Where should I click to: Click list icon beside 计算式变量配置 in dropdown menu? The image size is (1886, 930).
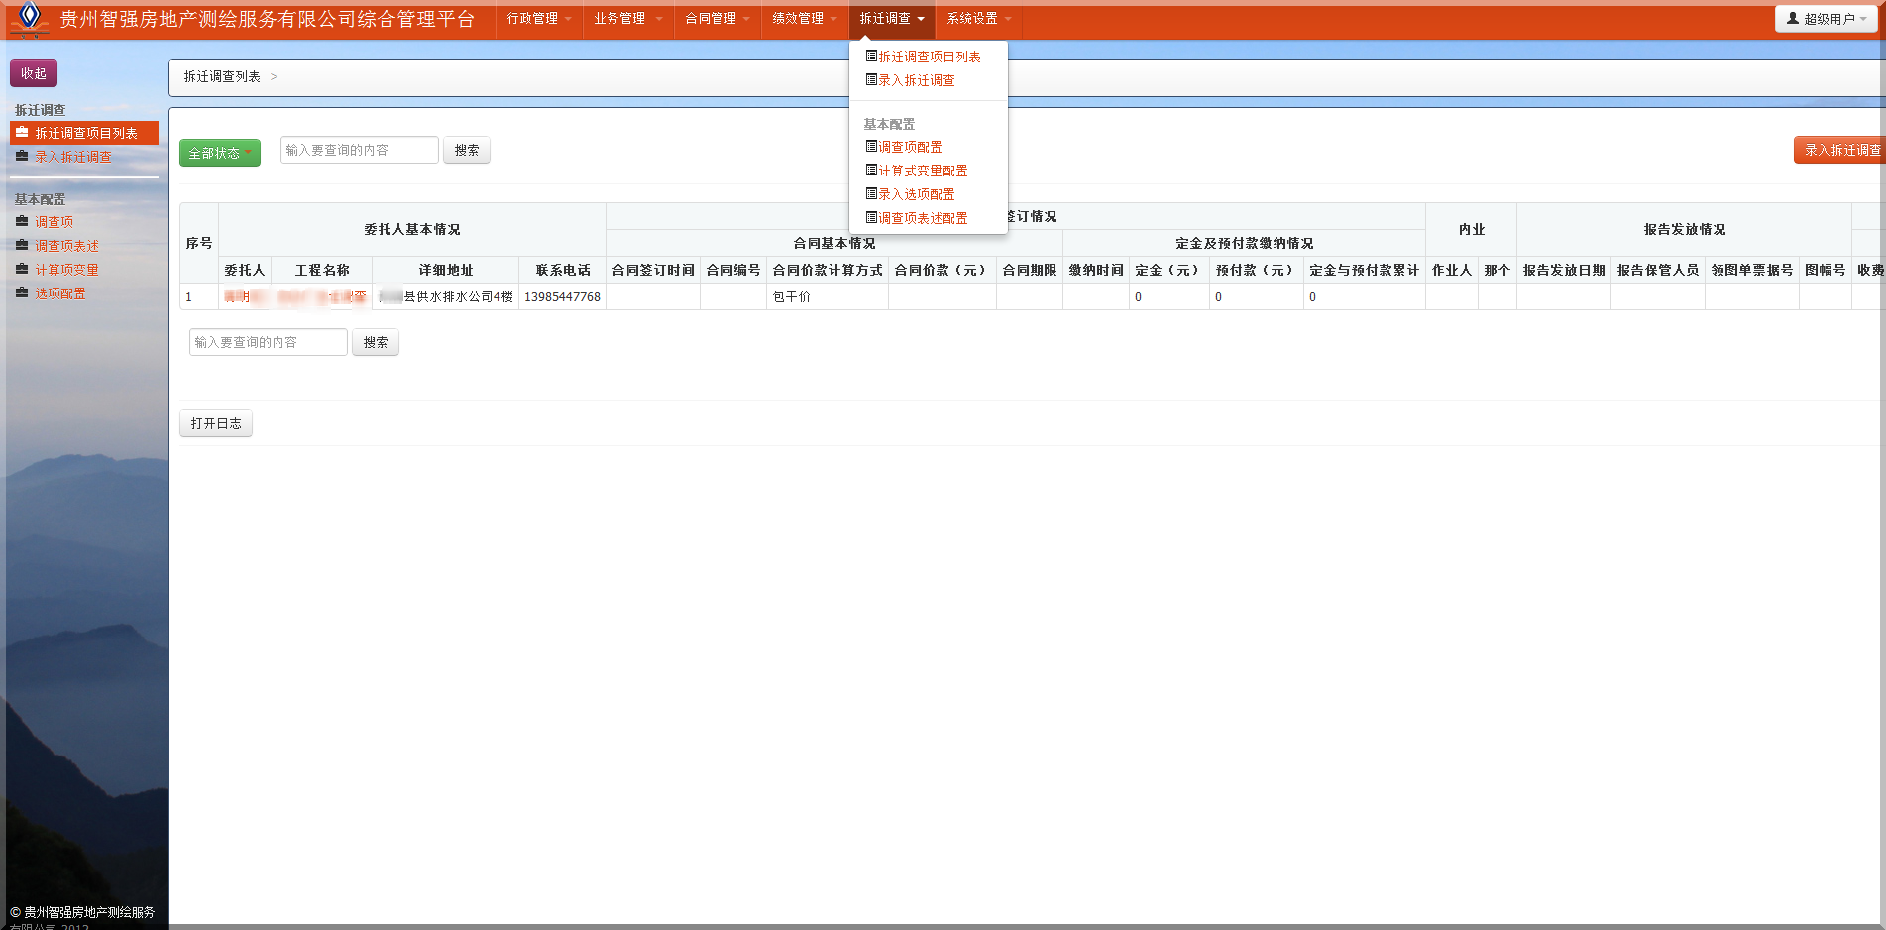[x=871, y=171]
